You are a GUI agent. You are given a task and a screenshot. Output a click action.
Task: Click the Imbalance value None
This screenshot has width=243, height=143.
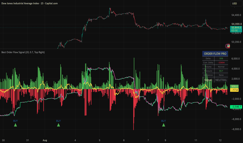[x=221, y=75]
